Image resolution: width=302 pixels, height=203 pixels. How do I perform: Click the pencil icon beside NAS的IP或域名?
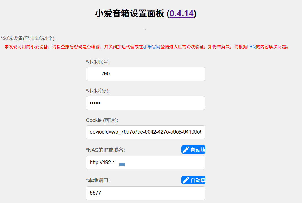coord(186,150)
